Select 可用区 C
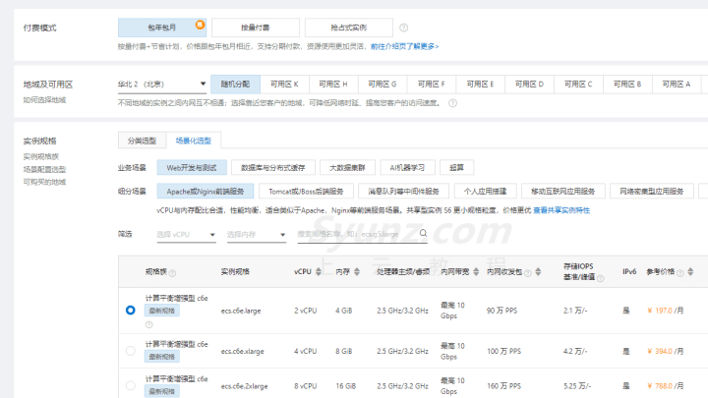 pyautogui.click(x=578, y=84)
